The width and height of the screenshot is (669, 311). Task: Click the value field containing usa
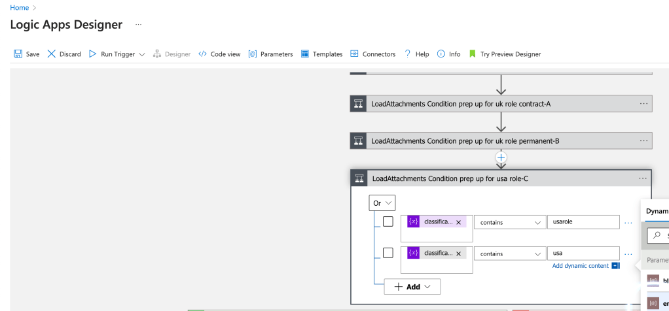pos(583,254)
